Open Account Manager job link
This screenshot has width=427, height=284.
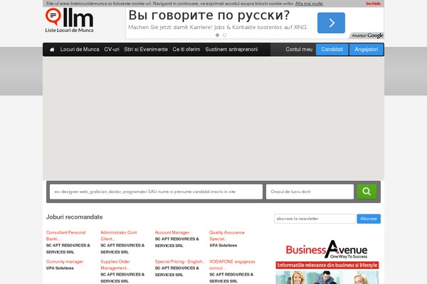[x=172, y=233]
